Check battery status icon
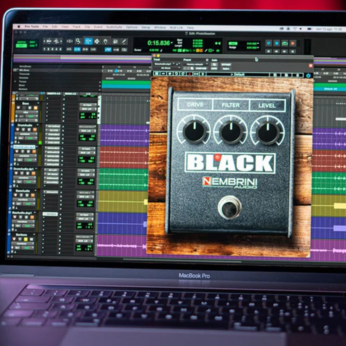346x346 pixels. (x=310, y=29)
